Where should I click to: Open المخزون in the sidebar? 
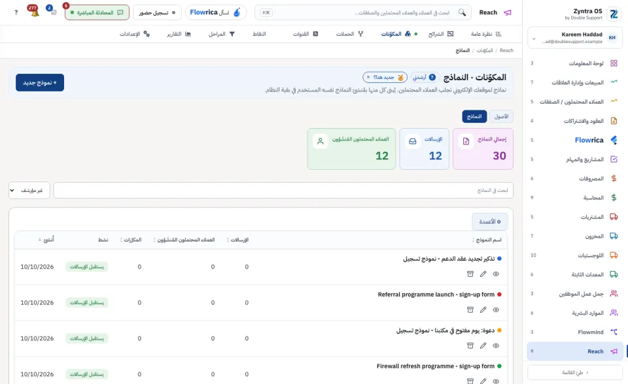574,236
